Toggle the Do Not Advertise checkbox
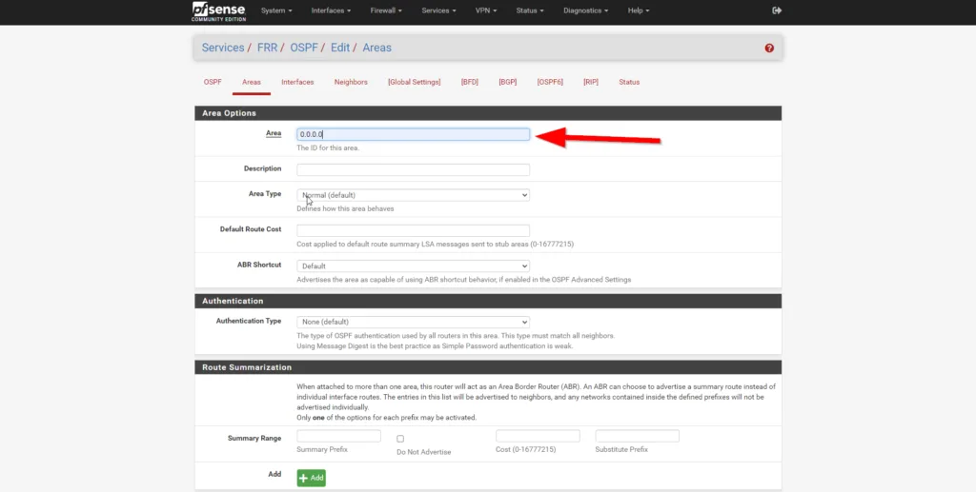This screenshot has width=976, height=492. click(400, 439)
